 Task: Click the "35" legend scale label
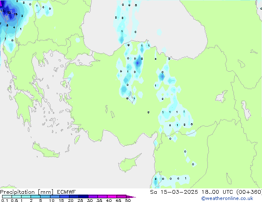(x=99, y=200)
